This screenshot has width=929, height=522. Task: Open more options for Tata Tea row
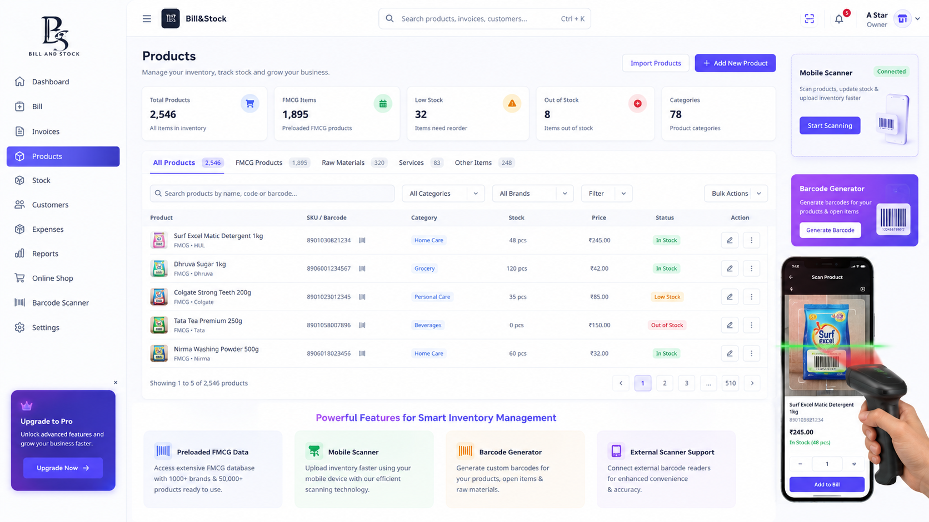point(751,325)
